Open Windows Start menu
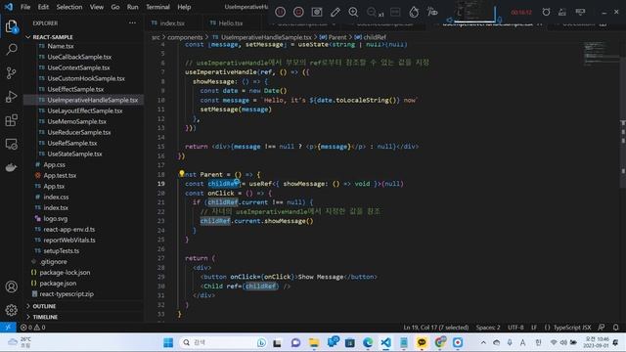Image resolution: width=626 pixels, height=352 pixels. [x=168, y=342]
